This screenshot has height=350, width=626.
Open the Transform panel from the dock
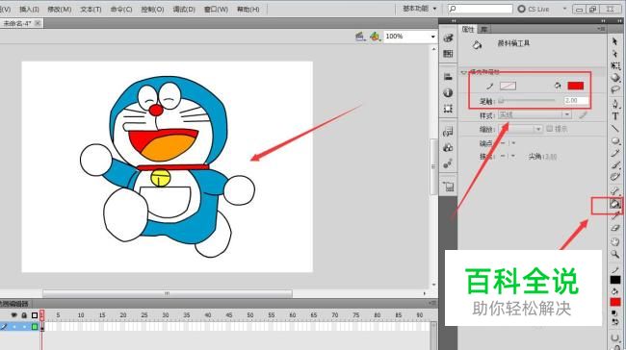click(448, 109)
